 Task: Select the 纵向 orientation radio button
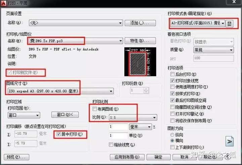pos(172,135)
